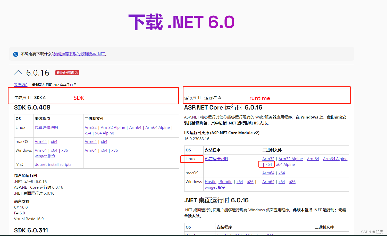Screen dimensions: 387x236
Task: Download ASP.NET Core Linux Arm32 binary
Action: point(268,159)
